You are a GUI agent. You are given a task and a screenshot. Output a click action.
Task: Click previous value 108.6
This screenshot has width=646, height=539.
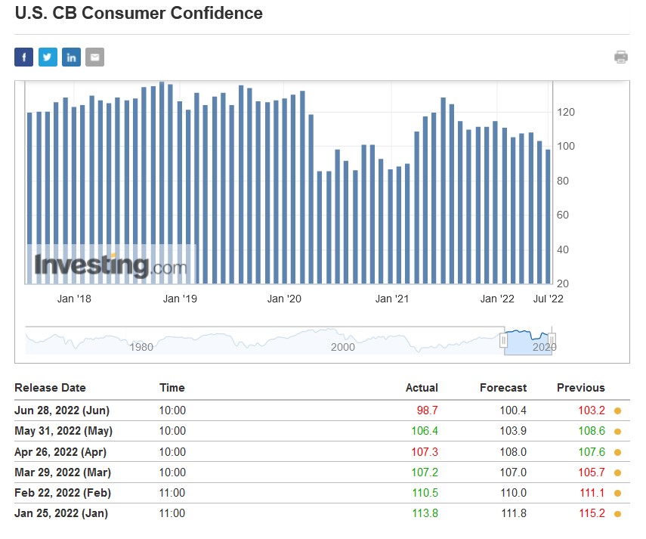(x=592, y=431)
